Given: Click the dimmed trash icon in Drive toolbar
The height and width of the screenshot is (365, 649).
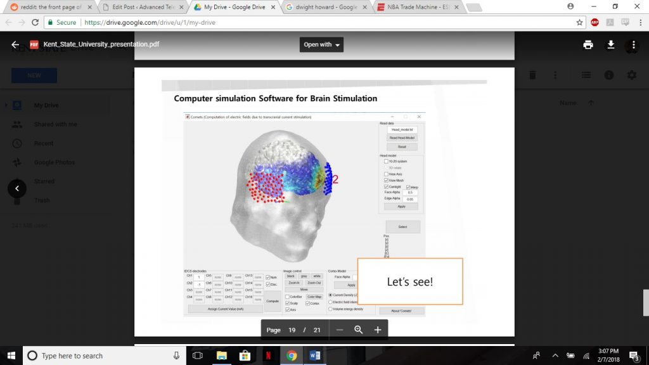Looking at the screenshot, I should 532,75.
